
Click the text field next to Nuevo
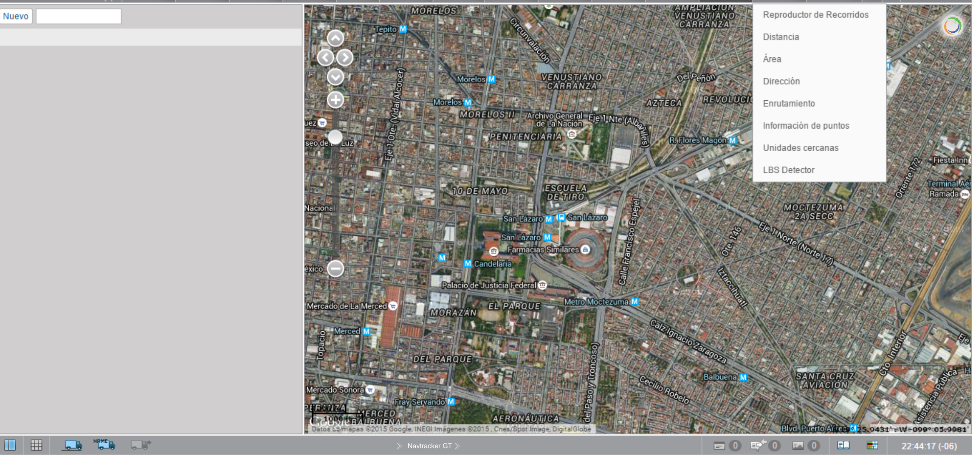[79, 16]
